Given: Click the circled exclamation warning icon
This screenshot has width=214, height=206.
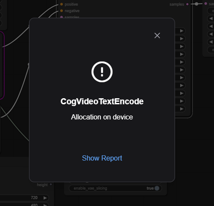Looking at the screenshot, I should [102, 72].
